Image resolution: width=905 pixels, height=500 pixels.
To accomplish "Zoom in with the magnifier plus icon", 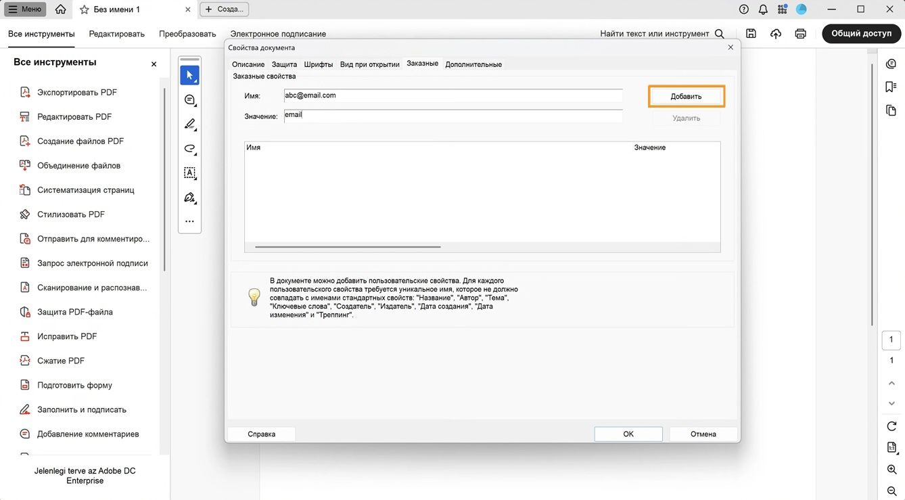I will click(891, 470).
